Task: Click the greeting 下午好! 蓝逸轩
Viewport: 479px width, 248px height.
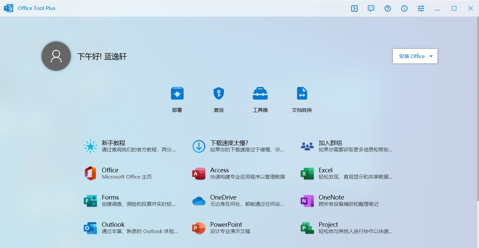Action: tap(102, 56)
